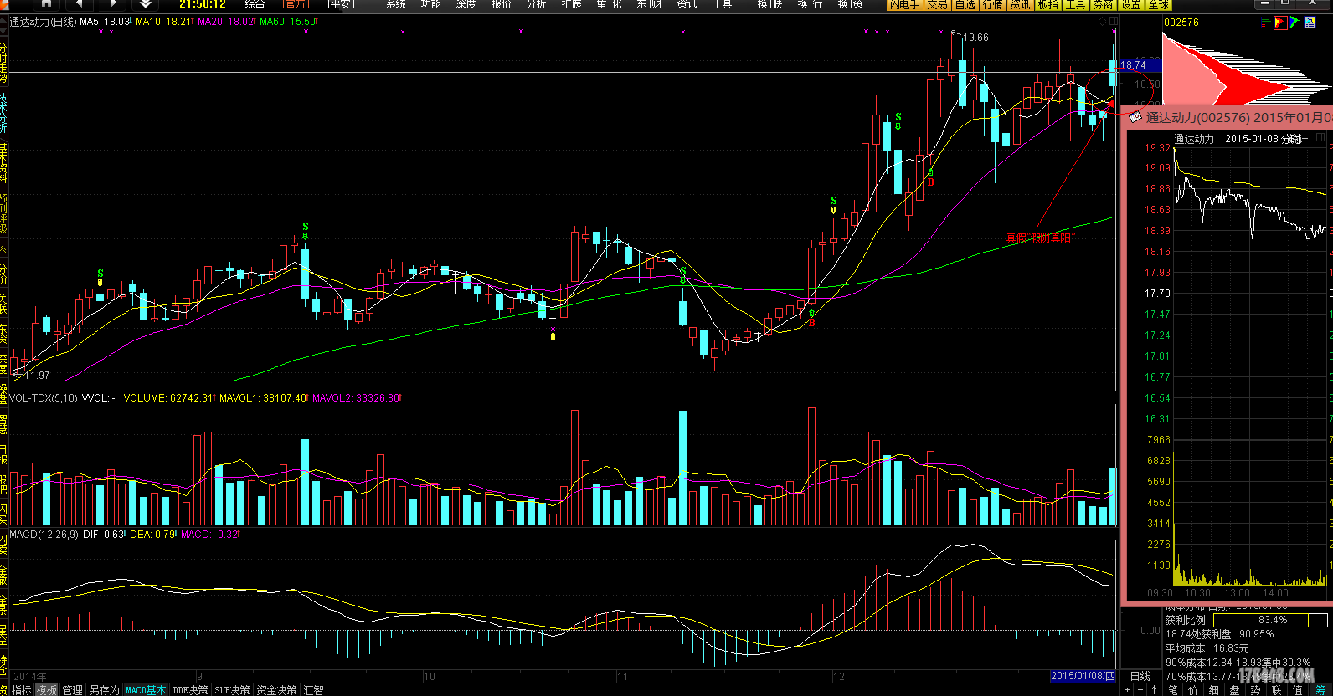Toggle the 细 side panel tab
This screenshot has width=1333, height=696.
coord(1214,690)
